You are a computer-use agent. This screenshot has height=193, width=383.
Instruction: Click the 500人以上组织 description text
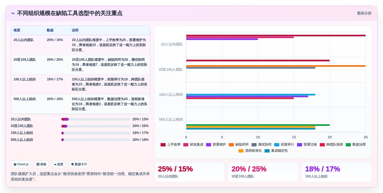[x=110, y=104]
